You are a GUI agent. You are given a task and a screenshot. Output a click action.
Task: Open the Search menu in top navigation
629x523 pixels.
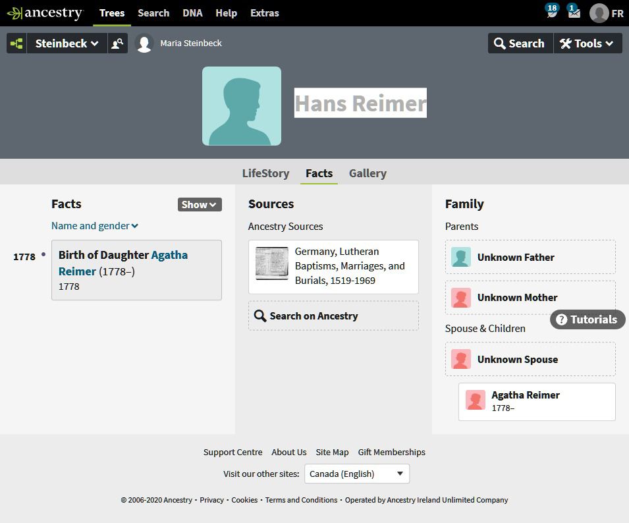[153, 13]
